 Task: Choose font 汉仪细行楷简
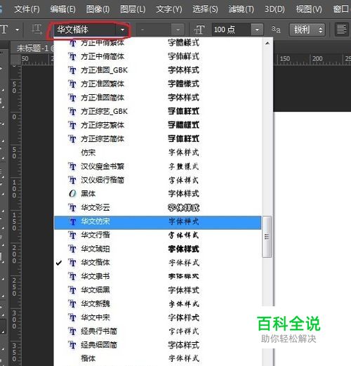(x=157, y=180)
